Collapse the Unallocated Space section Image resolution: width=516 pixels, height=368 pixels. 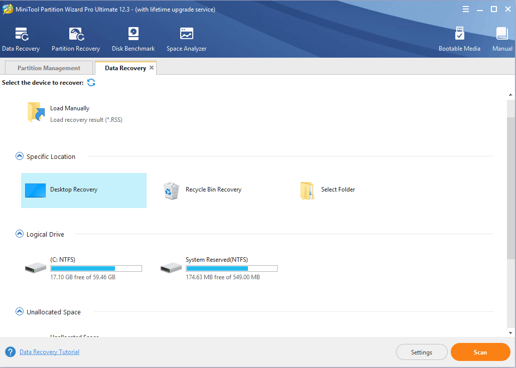pos(20,311)
